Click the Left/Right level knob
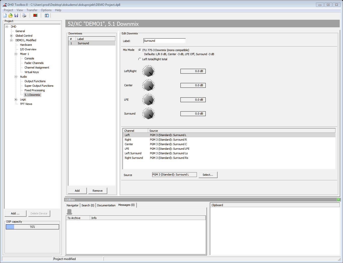Image resolution: width=343 pixels, height=263 pixels. 148,71
